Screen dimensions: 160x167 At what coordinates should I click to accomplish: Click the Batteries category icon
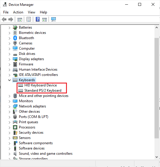(15, 27)
